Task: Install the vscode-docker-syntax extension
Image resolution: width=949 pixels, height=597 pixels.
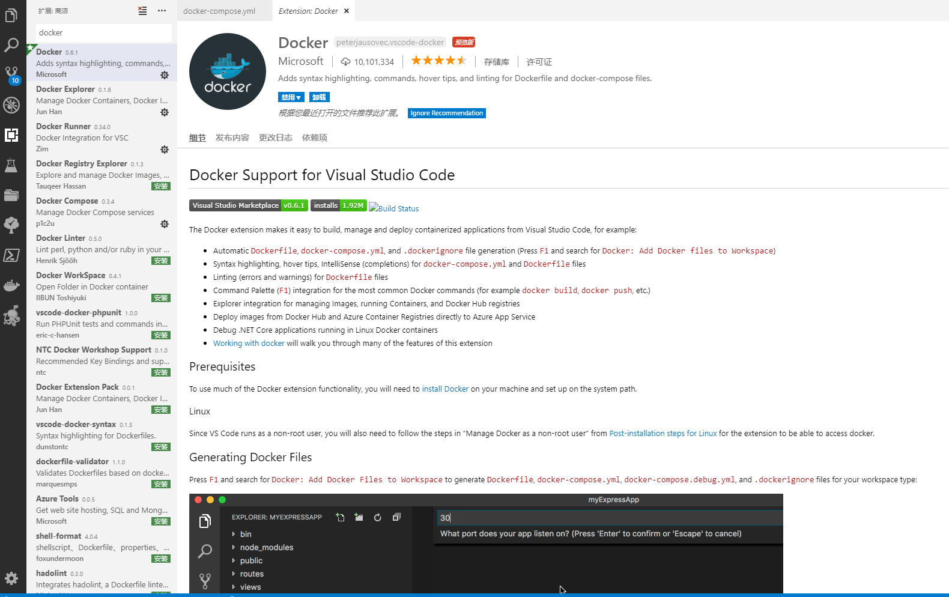Action: click(x=161, y=447)
